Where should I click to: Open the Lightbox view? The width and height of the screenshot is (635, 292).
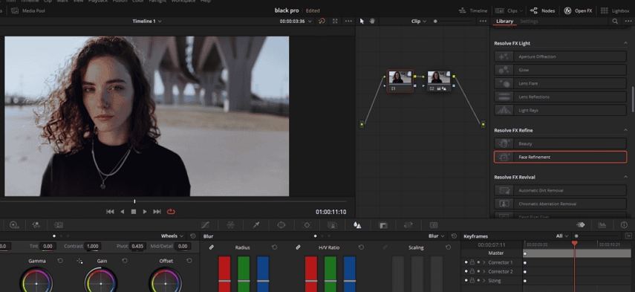point(615,10)
